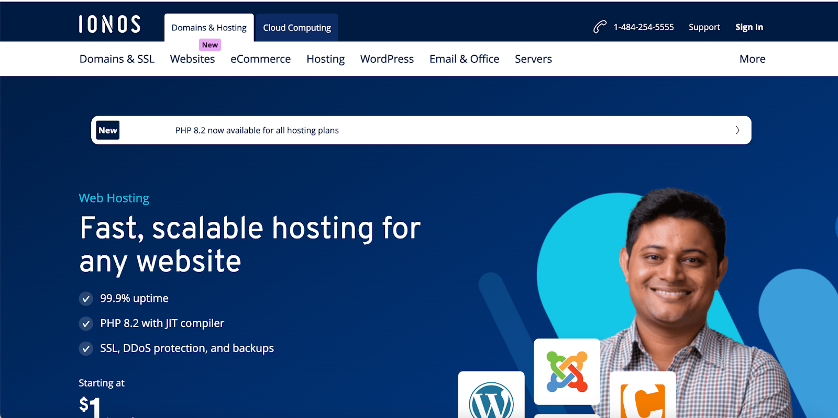Open the Hosting menu
The height and width of the screenshot is (418, 838).
pyautogui.click(x=326, y=60)
